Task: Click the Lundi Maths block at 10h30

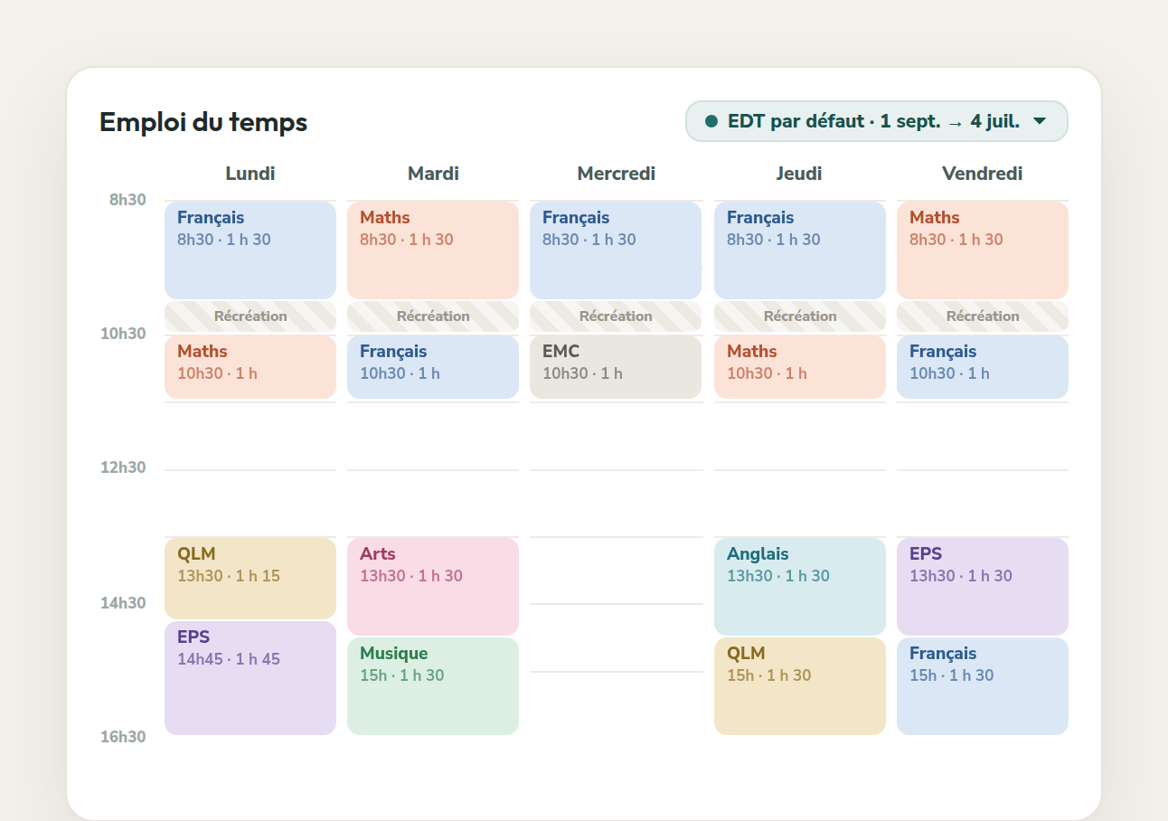Action: point(250,367)
